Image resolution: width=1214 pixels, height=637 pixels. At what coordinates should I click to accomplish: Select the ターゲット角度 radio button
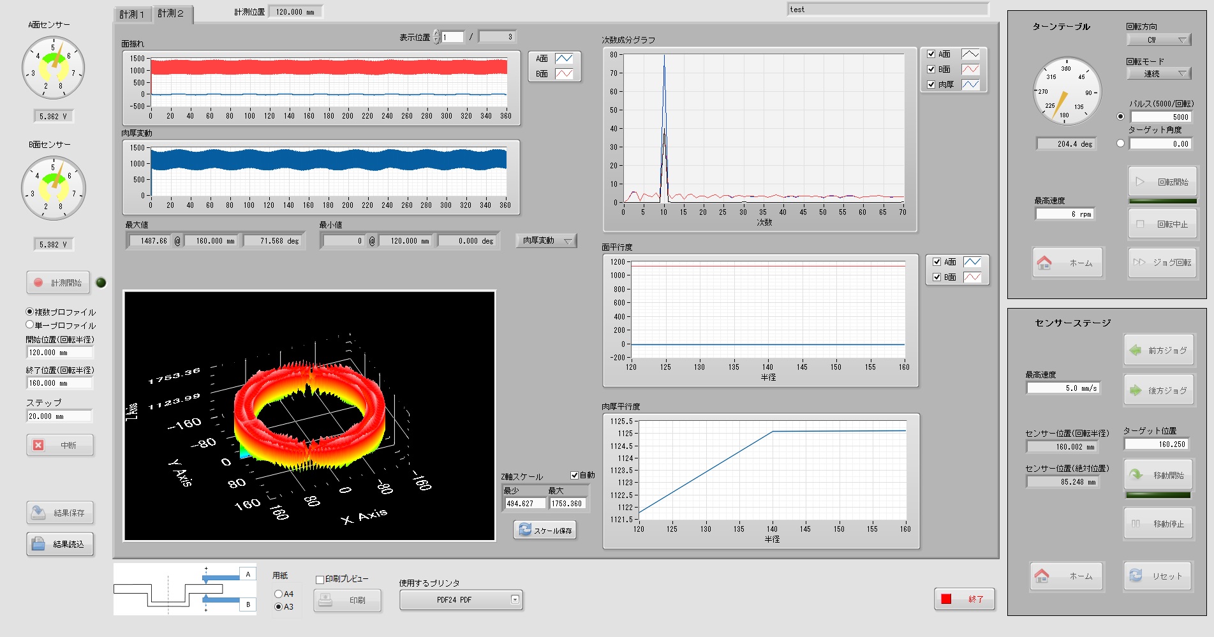1121,143
